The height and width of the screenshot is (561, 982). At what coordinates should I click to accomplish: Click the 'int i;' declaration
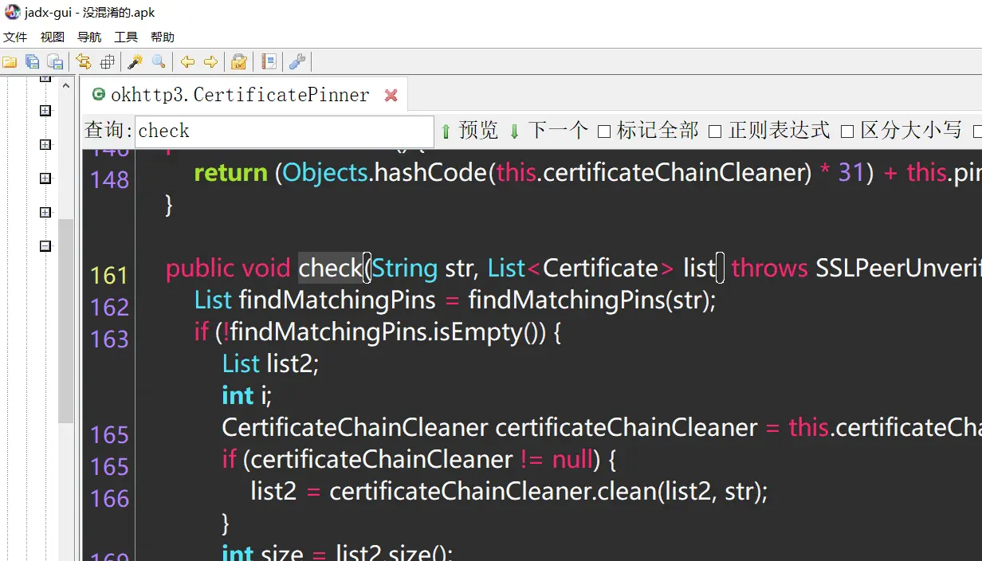(247, 396)
